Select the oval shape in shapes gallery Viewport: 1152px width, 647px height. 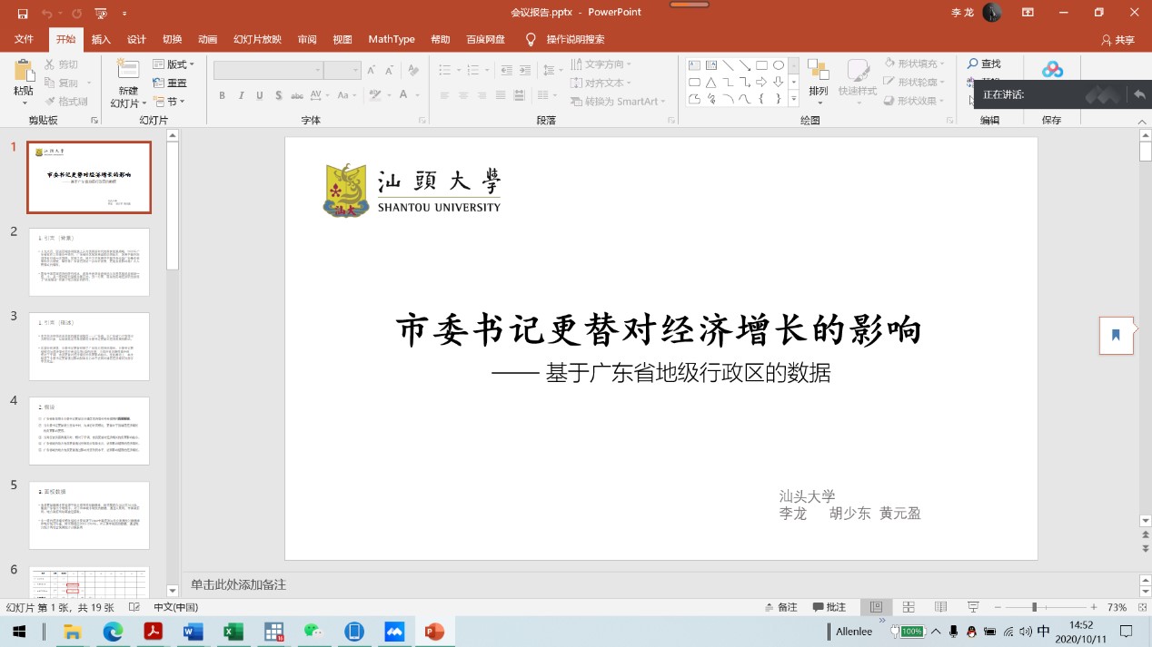click(x=779, y=65)
